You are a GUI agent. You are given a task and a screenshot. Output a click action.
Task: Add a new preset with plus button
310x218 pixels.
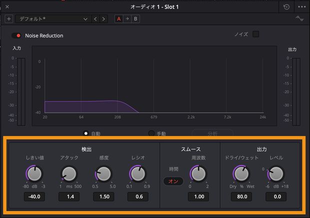(x=8, y=19)
